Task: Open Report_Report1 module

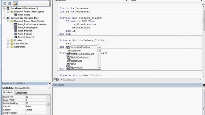Action: click(26, 37)
